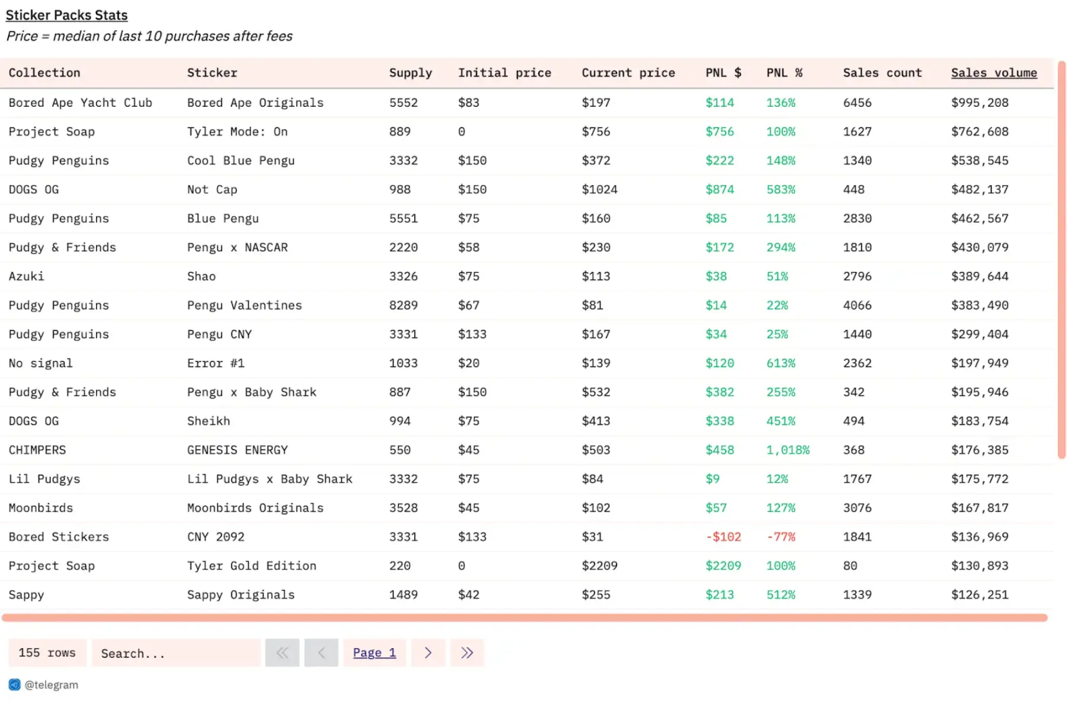Screen dimensions: 1067x702
Task: Open the Sticker Packs Stats title link
Action: pyautogui.click(x=66, y=15)
